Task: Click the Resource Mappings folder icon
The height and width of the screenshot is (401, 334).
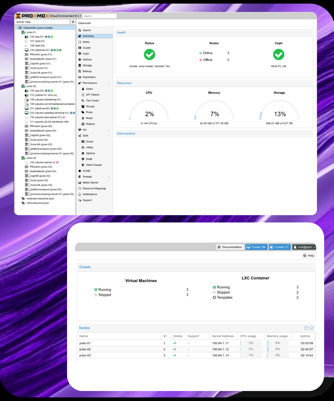Action: click(x=80, y=188)
